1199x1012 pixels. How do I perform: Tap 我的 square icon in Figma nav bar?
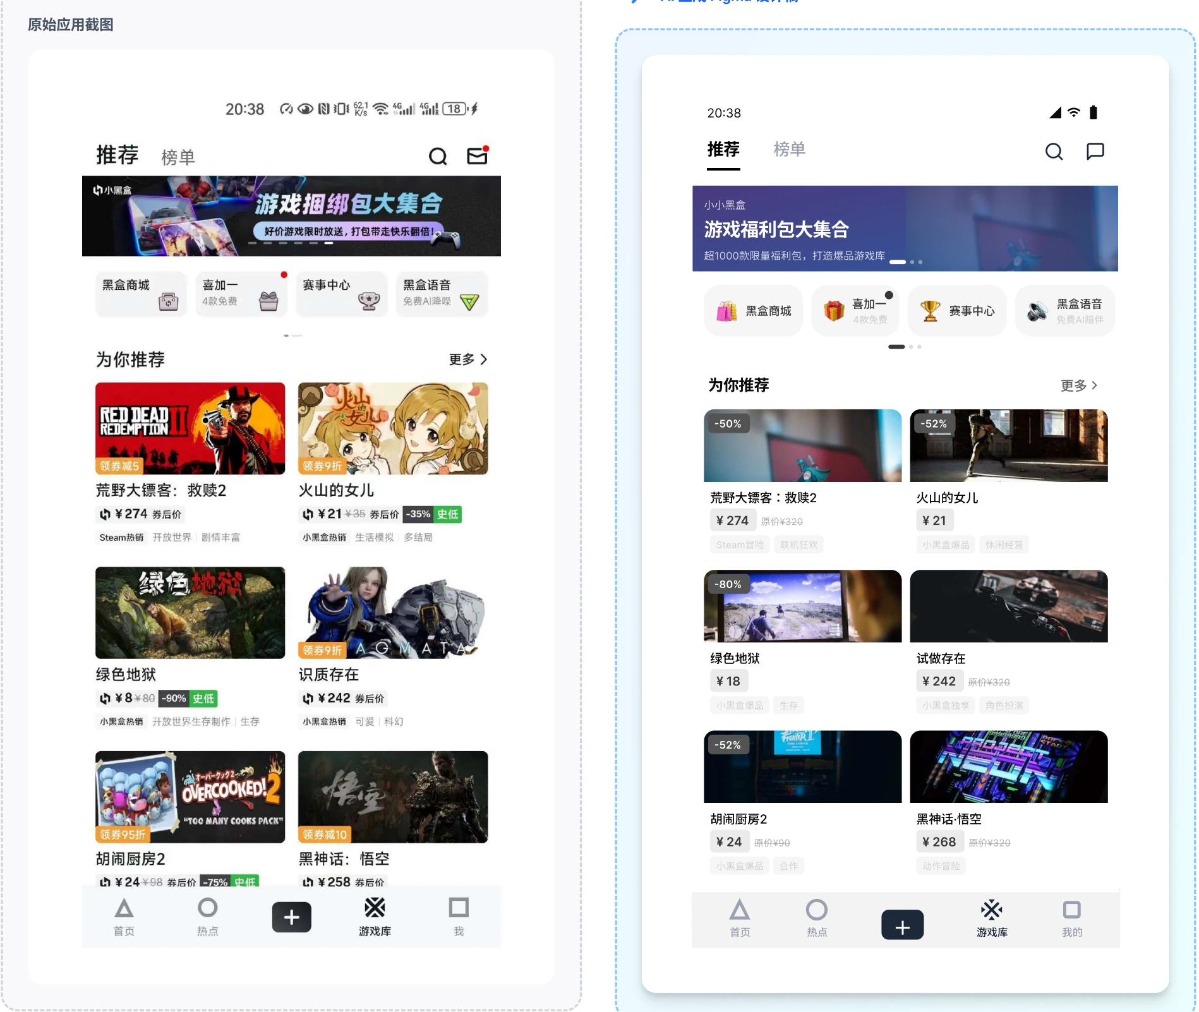tap(1072, 910)
